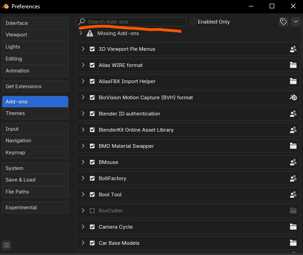The image size is (303, 255).
Task: Expand the BoxCutter add-on details
Action: (x=83, y=211)
